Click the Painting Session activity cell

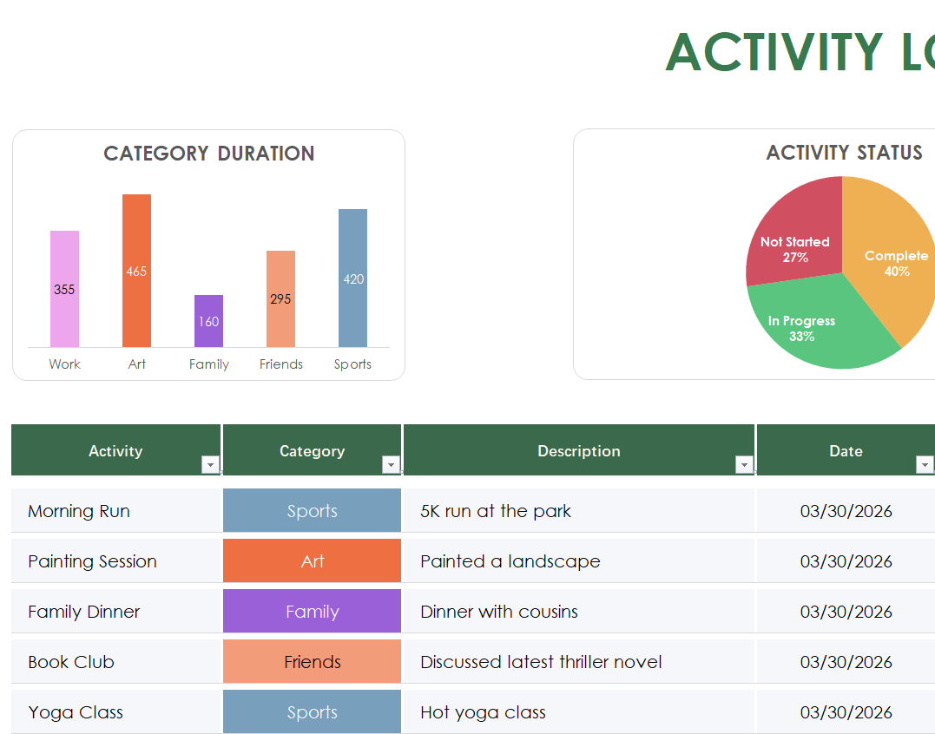(115, 560)
